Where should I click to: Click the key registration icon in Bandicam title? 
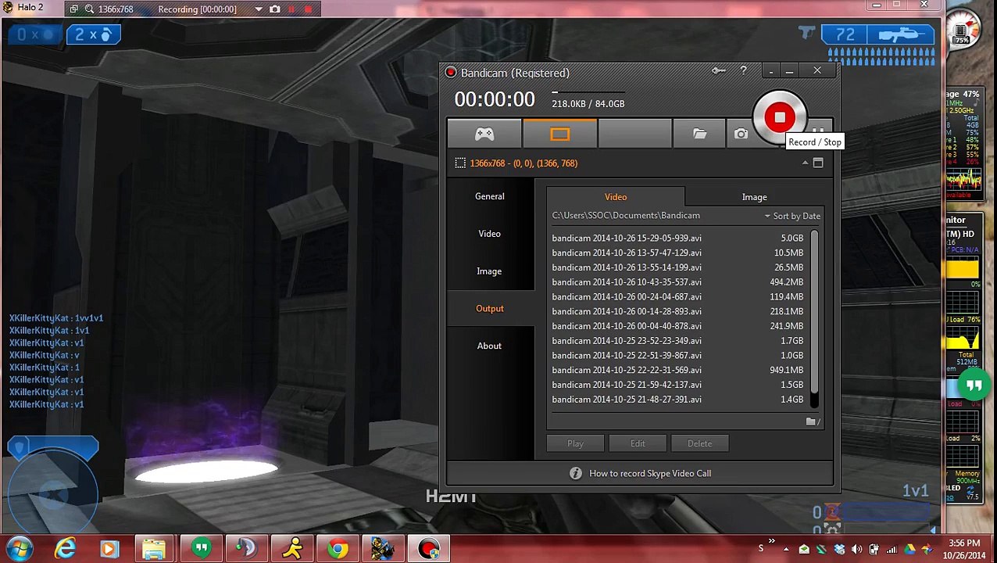719,72
